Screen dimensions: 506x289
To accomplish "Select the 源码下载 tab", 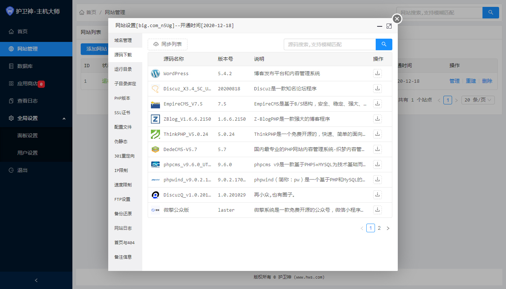I will coord(125,55).
